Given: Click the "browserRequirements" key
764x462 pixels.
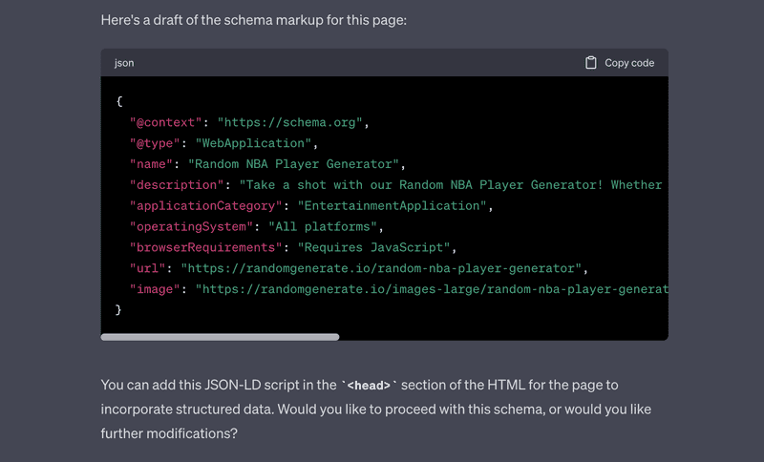Looking at the screenshot, I should point(205,248).
